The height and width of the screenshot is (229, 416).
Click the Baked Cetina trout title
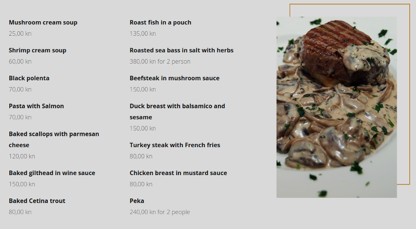click(37, 201)
